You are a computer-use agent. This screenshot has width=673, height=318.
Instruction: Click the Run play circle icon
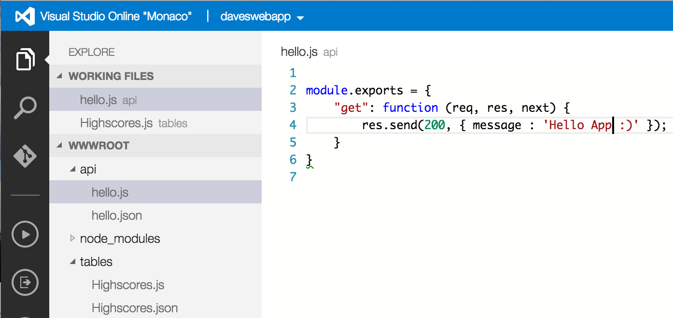pos(25,235)
